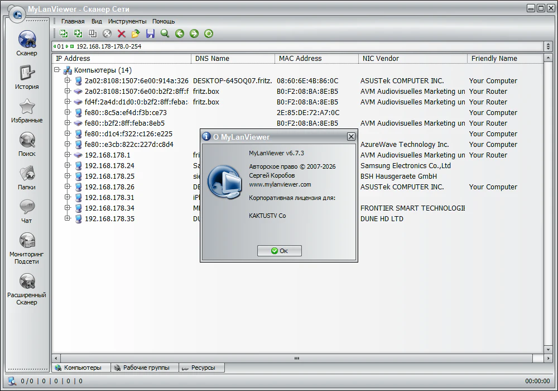Click the open folder toolbar icon
558x391 pixels.
[136, 34]
